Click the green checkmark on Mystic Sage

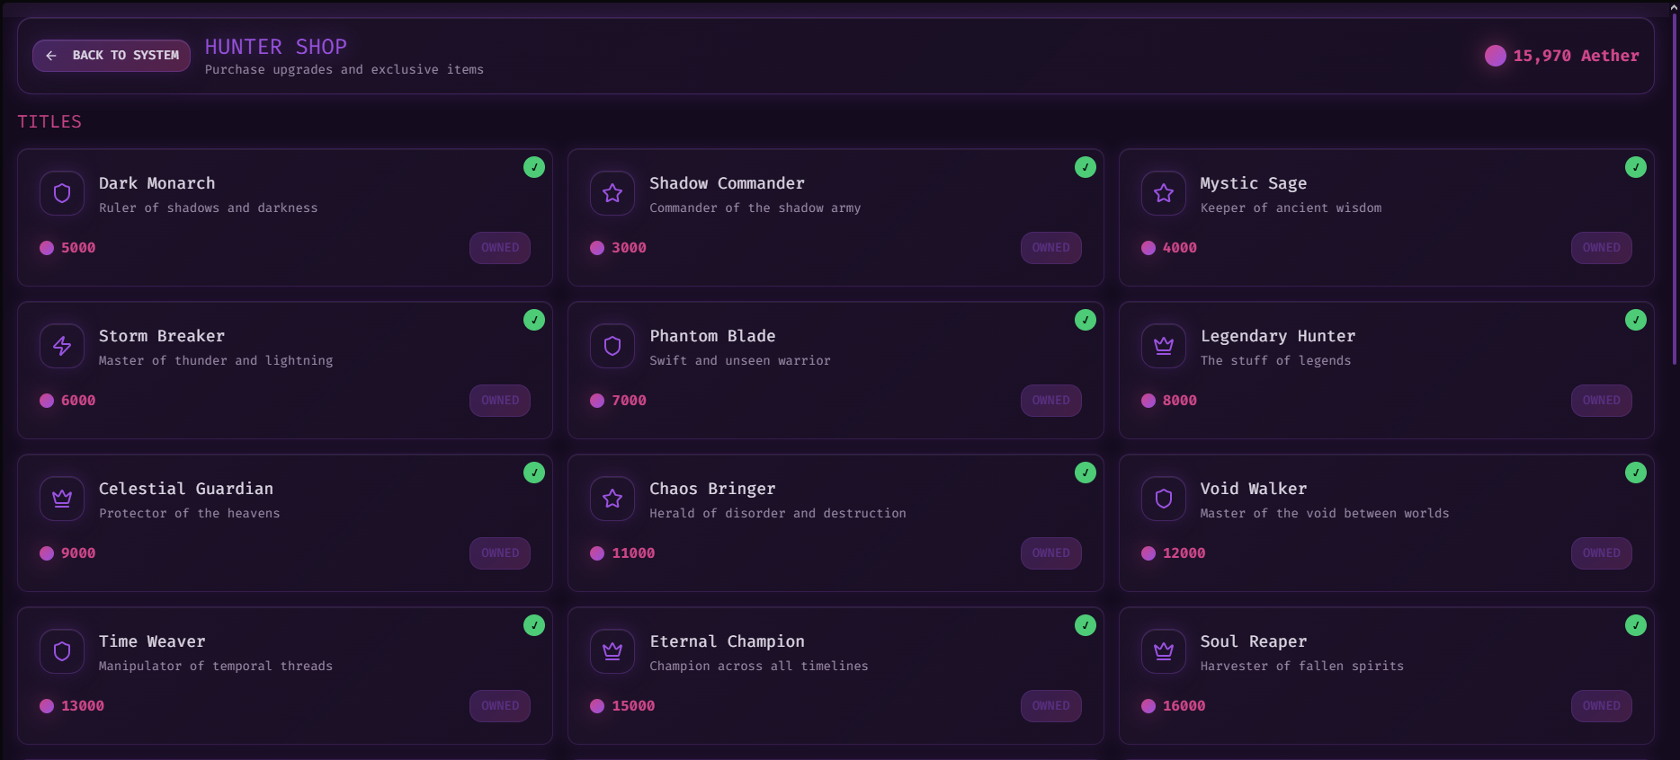pos(1636,167)
